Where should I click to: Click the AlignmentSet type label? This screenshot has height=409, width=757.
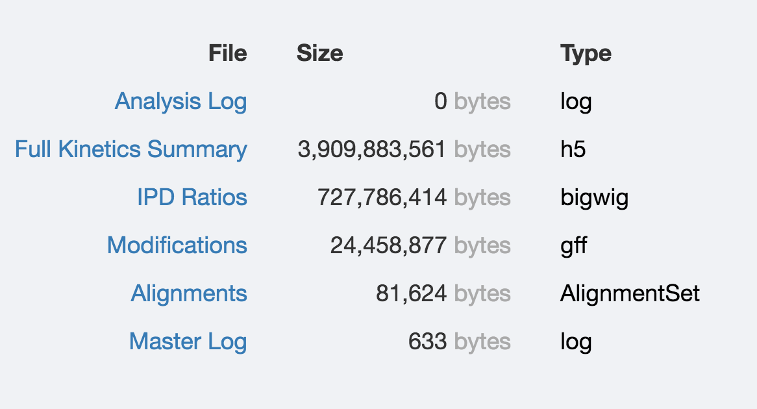point(630,293)
